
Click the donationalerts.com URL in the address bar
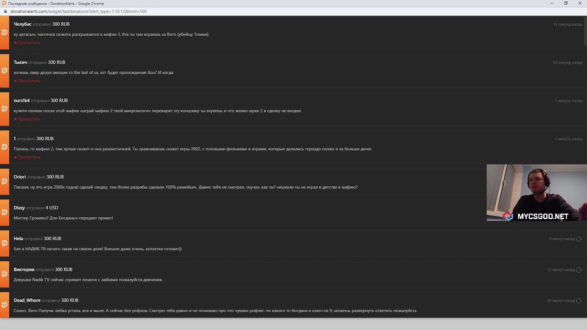click(78, 11)
